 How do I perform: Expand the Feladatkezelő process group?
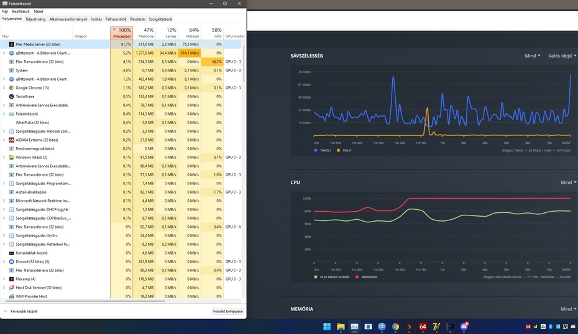[4, 114]
